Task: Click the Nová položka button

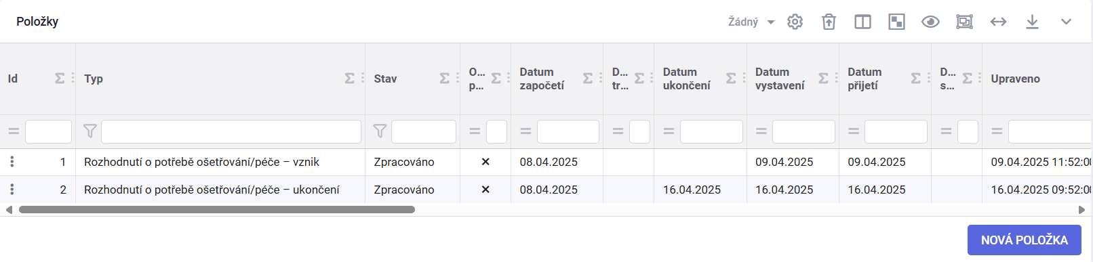Action: [x=1024, y=240]
